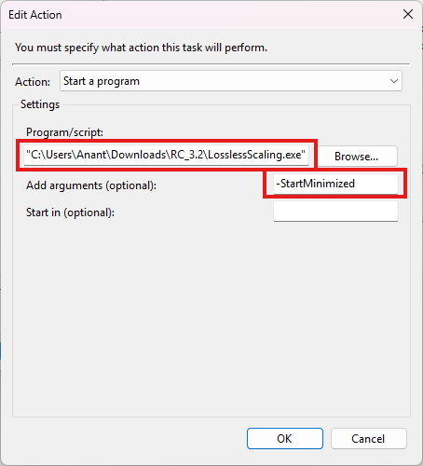Expand the Action dropdown chevron
The width and height of the screenshot is (423, 466).
coord(394,81)
